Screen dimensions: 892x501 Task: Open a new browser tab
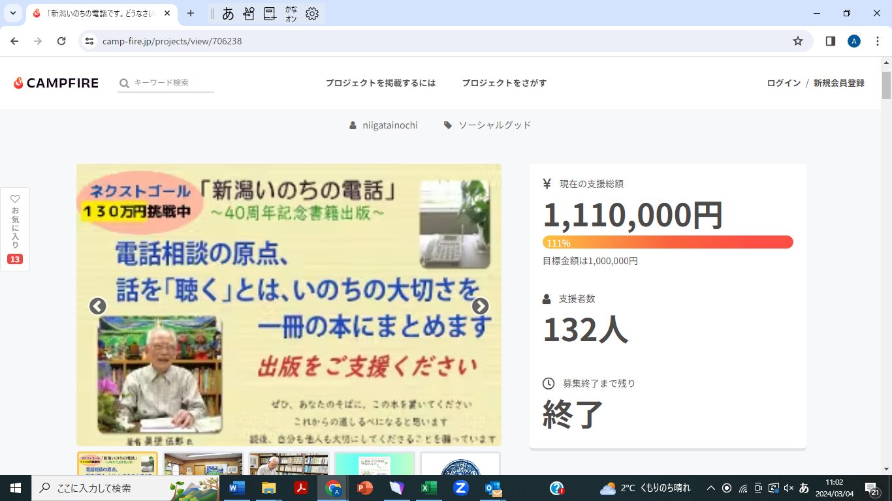pos(191,13)
